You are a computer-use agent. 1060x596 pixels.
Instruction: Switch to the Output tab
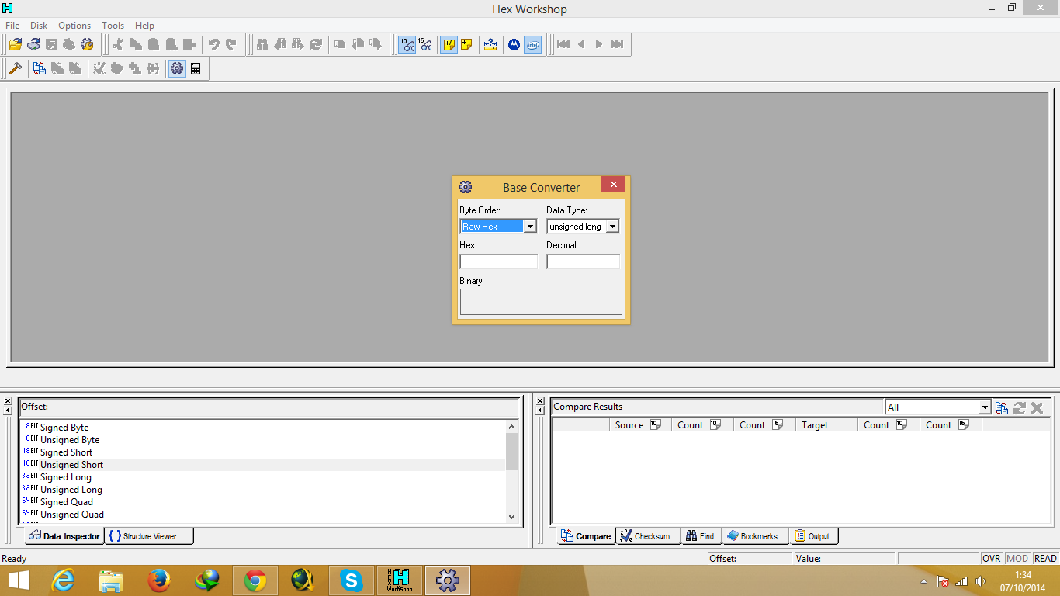click(814, 536)
